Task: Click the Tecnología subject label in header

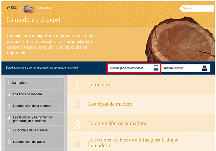Action: tap(46, 8)
